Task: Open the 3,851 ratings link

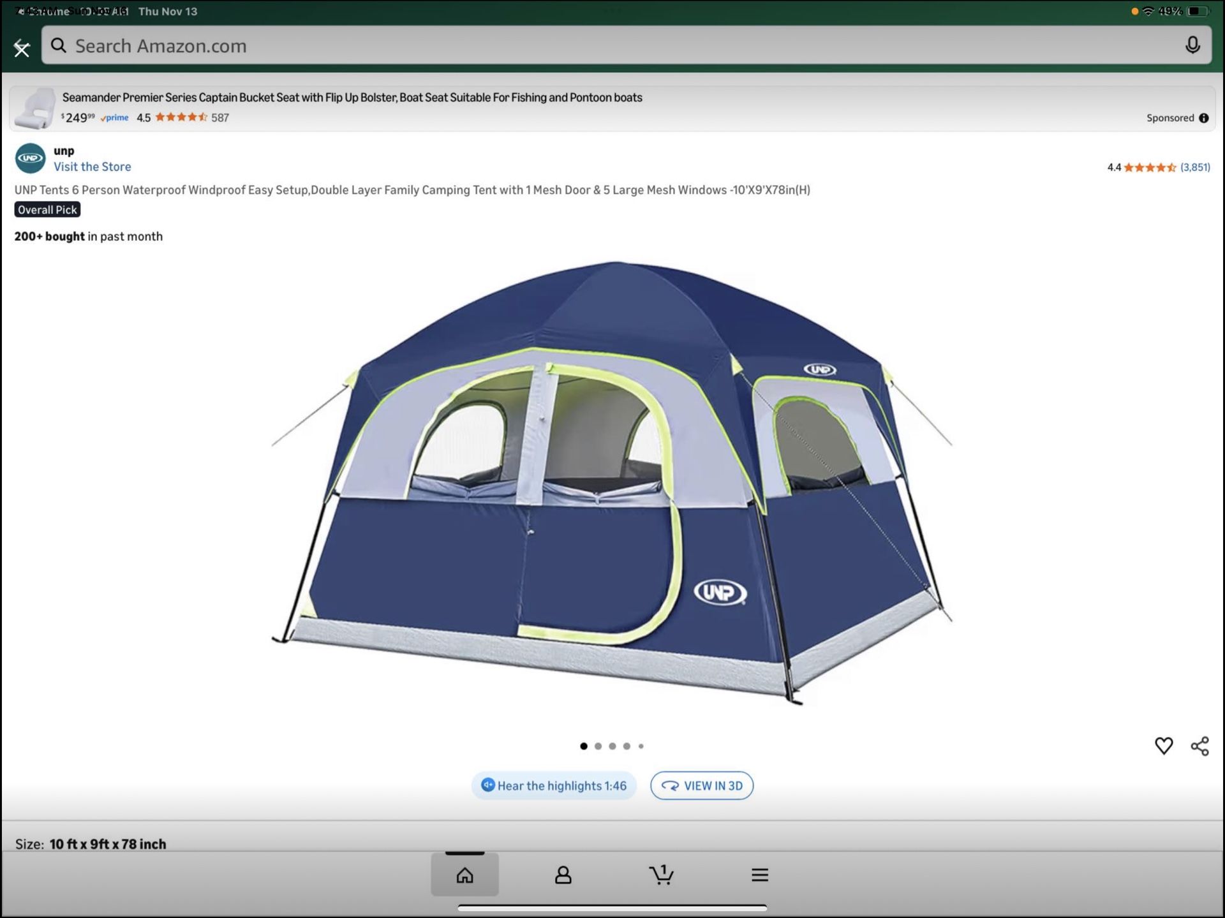Action: click(x=1197, y=168)
